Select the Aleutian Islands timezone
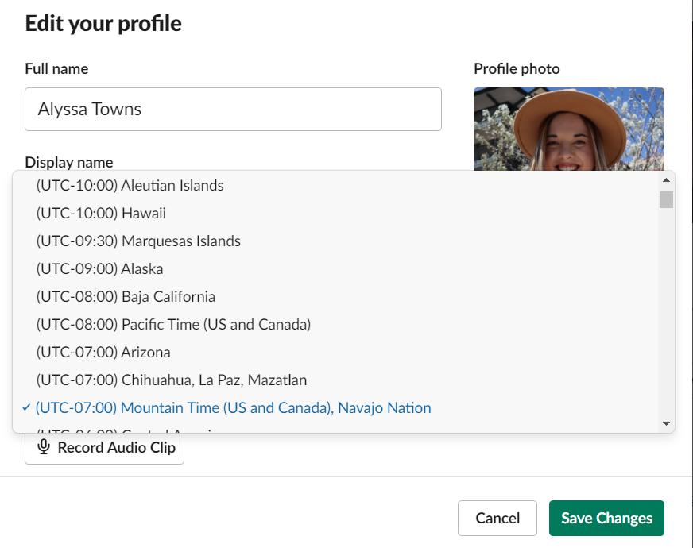This screenshot has height=548, width=693. [x=130, y=186]
